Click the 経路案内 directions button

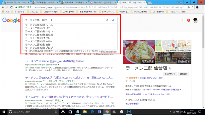coord(184,74)
